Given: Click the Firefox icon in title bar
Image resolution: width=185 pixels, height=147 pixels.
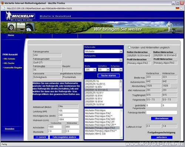Looking at the screenshot, I should [3, 3].
